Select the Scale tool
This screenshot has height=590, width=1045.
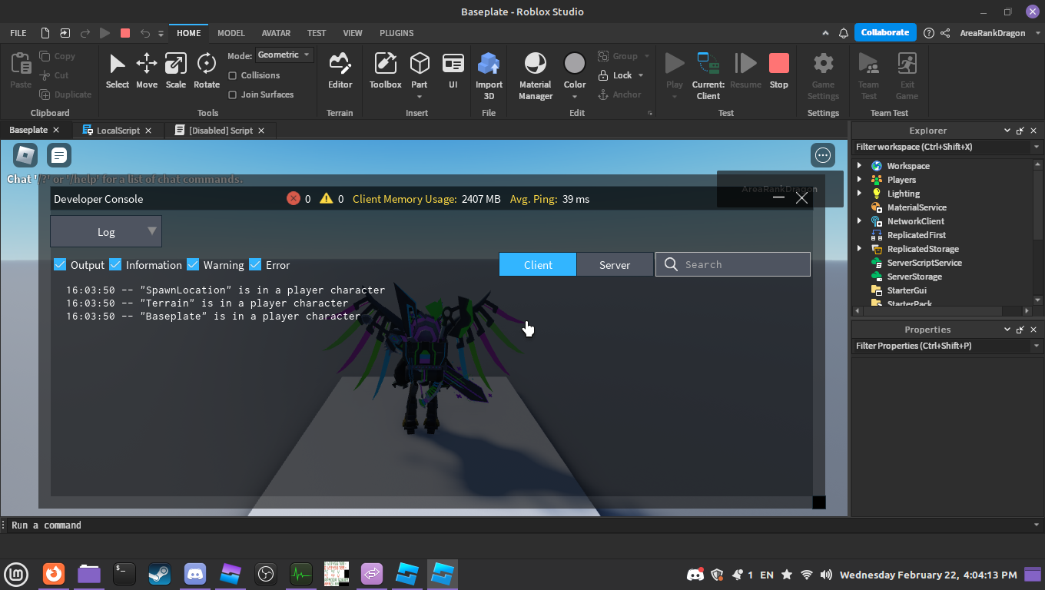(175, 71)
